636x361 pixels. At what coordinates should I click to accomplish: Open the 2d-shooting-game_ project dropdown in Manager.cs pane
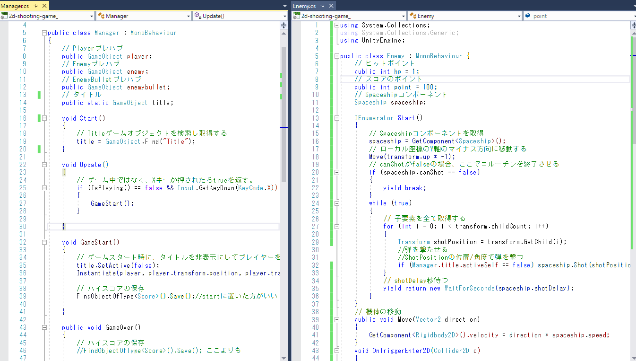coord(47,16)
